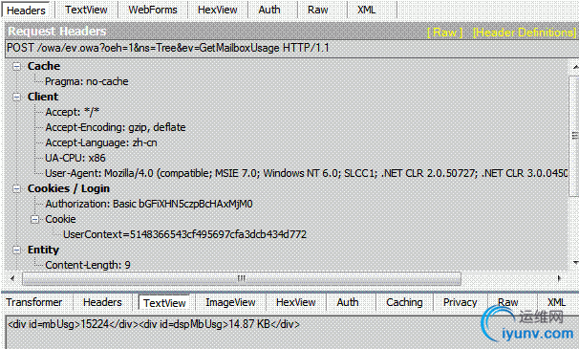Viewport: 579px width, 349px height.
Task: Click the horizontal scrollbar right arrow
Action: click(560, 278)
